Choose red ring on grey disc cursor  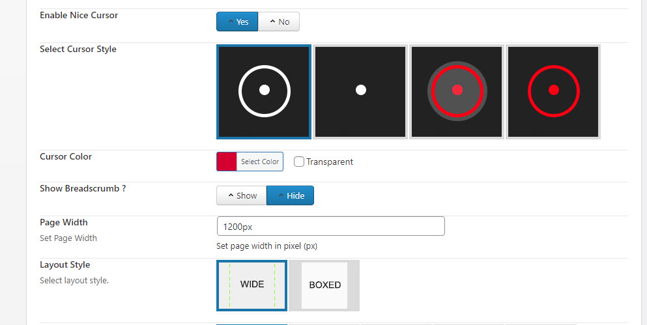457,92
